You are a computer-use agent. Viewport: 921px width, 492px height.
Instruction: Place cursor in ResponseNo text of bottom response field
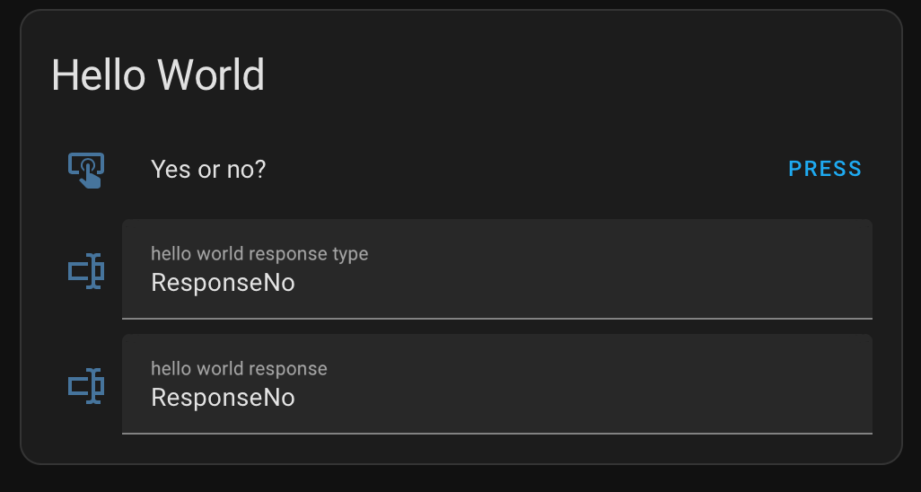coord(223,398)
